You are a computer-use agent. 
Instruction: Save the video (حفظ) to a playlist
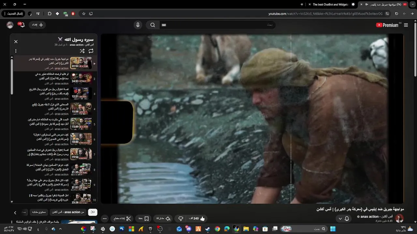tap(144, 219)
